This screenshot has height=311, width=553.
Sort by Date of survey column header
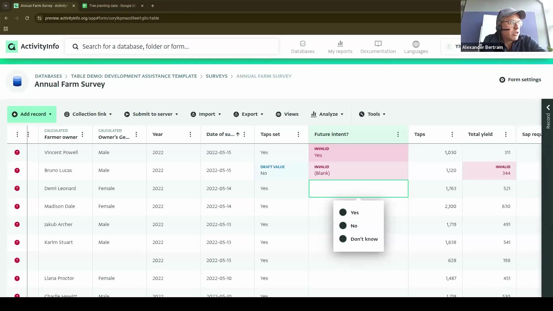pos(220,134)
